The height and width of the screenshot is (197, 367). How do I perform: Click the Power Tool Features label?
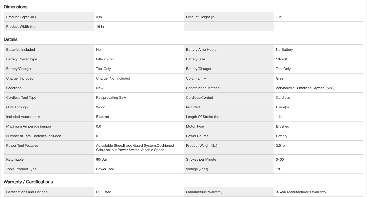22,146
